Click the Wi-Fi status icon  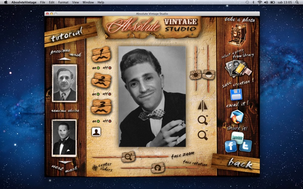coord(260,2)
